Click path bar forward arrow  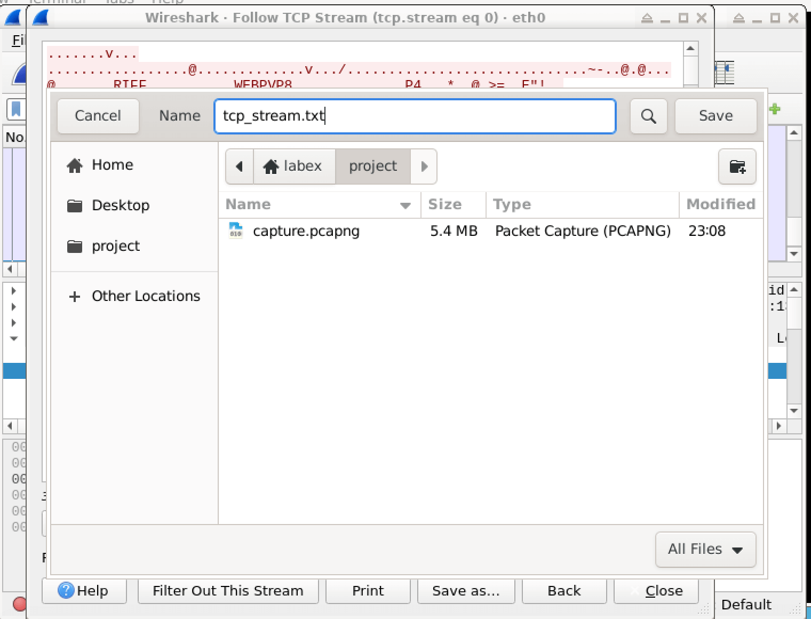click(424, 166)
